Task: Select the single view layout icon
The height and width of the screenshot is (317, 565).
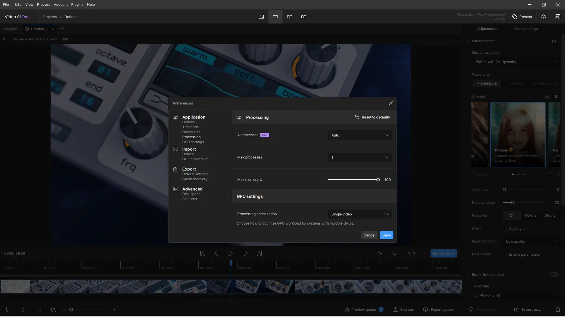Action: [275, 17]
